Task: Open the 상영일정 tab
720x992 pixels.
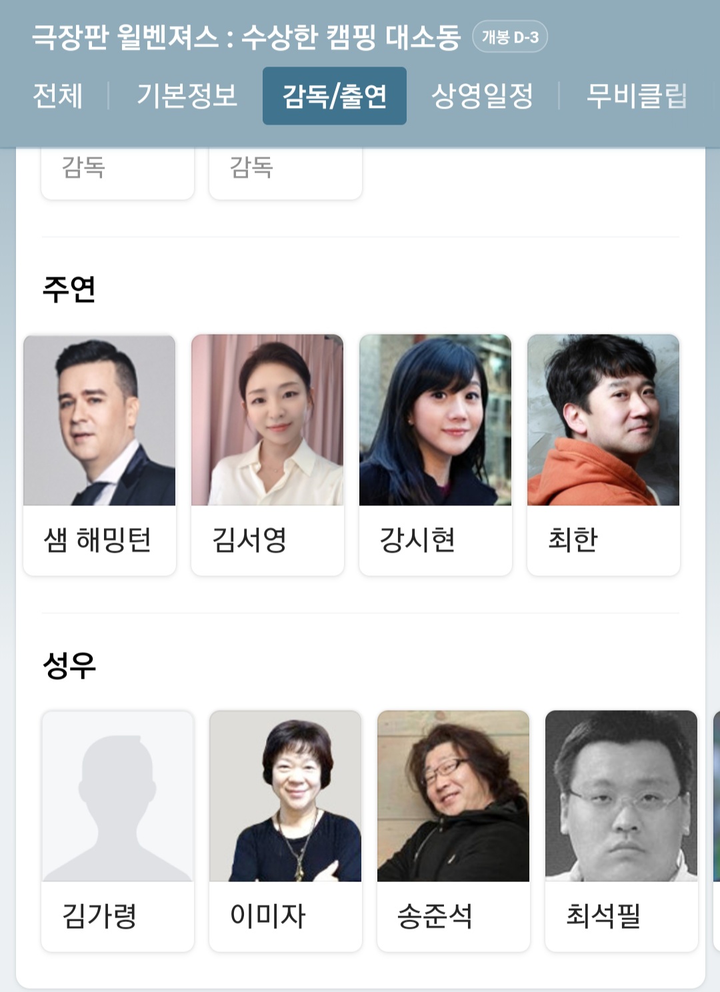Action: [482, 95]
